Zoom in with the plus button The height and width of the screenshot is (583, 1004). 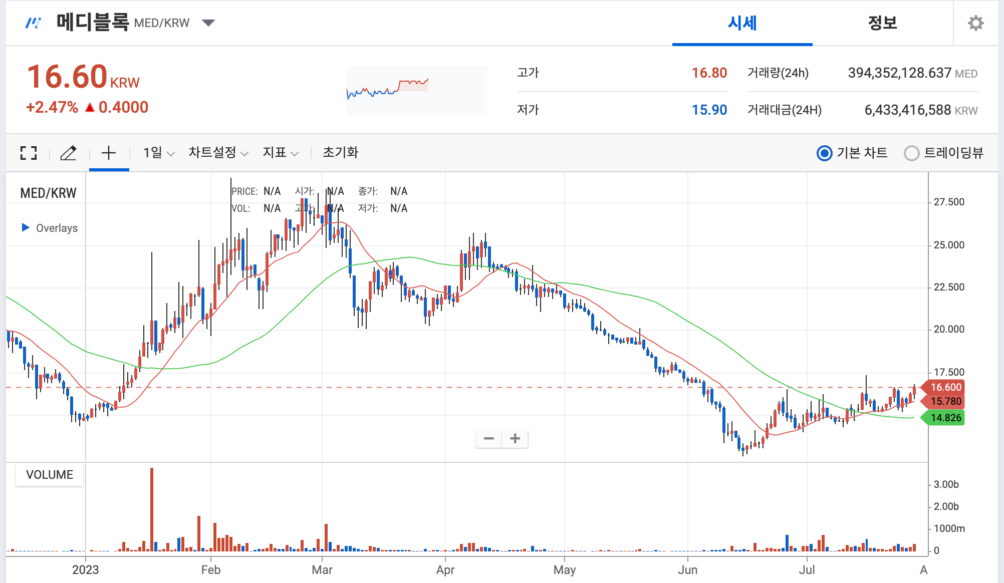pos(515,439)
